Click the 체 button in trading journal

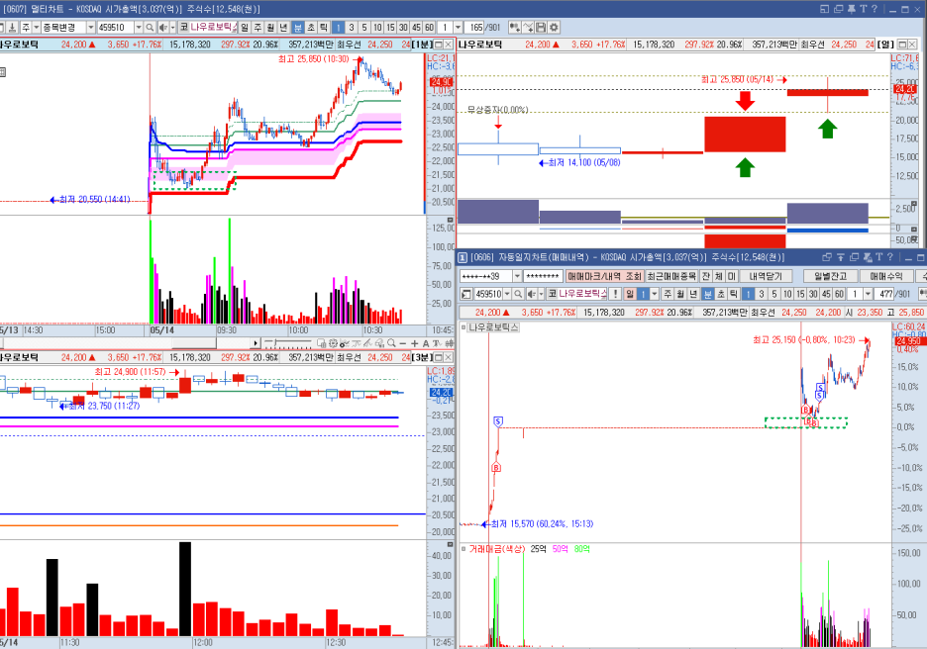coord(719,276)
